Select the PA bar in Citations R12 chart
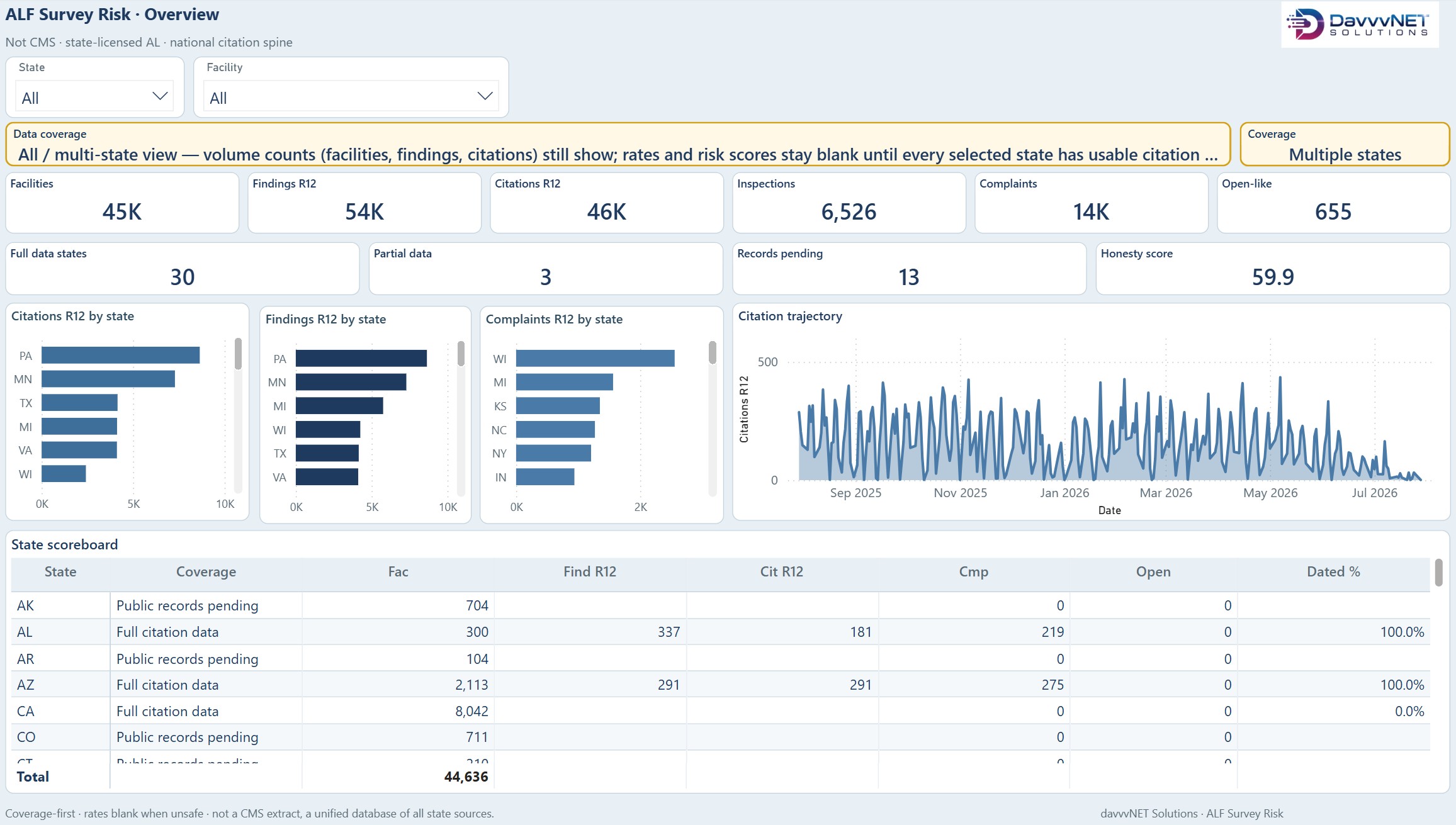This screenshot has height=825, width=1456. pos(121,356)
